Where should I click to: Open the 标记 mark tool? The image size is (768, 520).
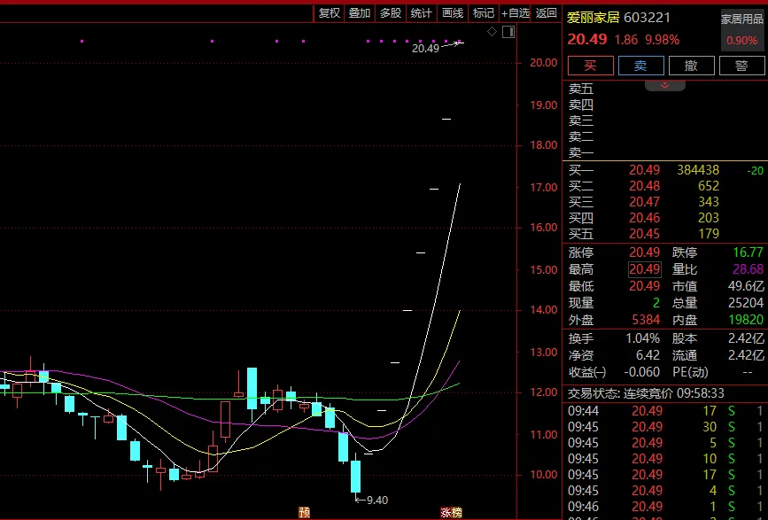coord(484,13)
